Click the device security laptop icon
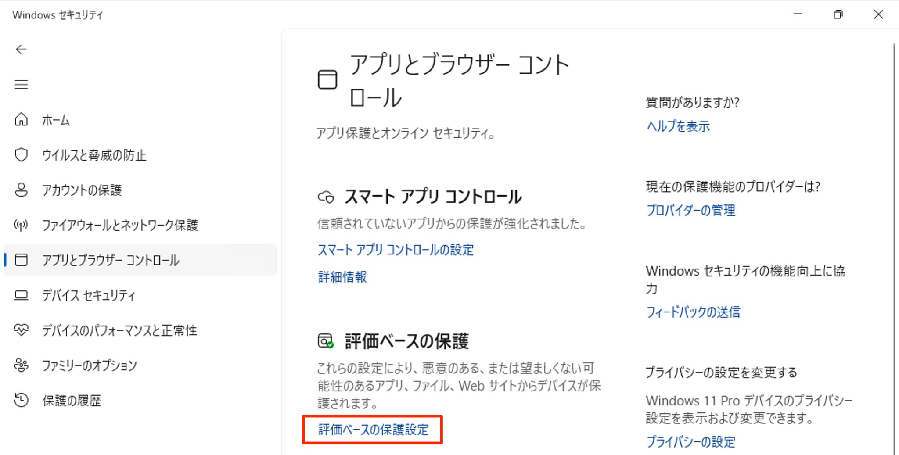Viewport: 899px width, 455px height. [x=21, y=295]
